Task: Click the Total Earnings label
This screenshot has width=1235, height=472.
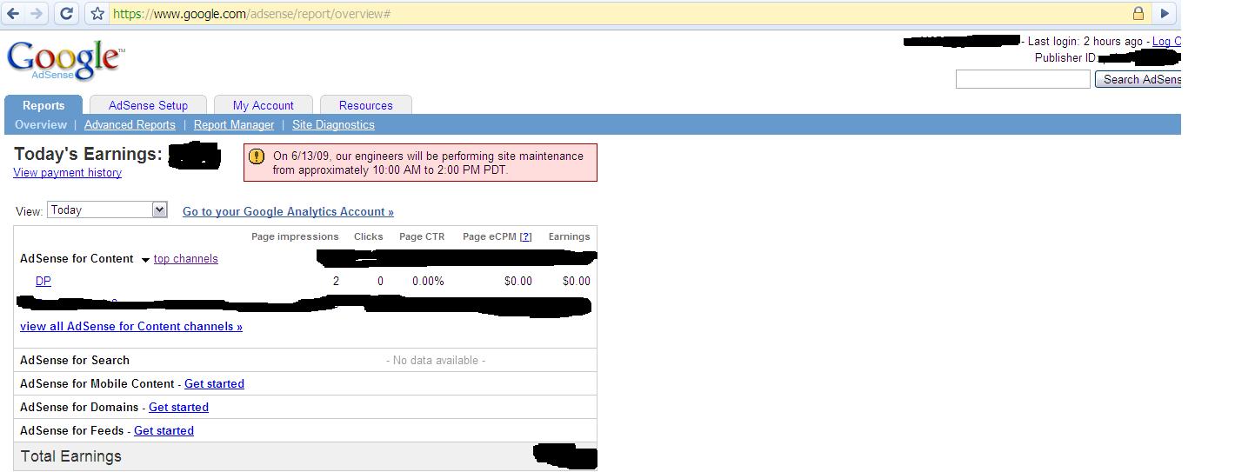Action: 71,456
